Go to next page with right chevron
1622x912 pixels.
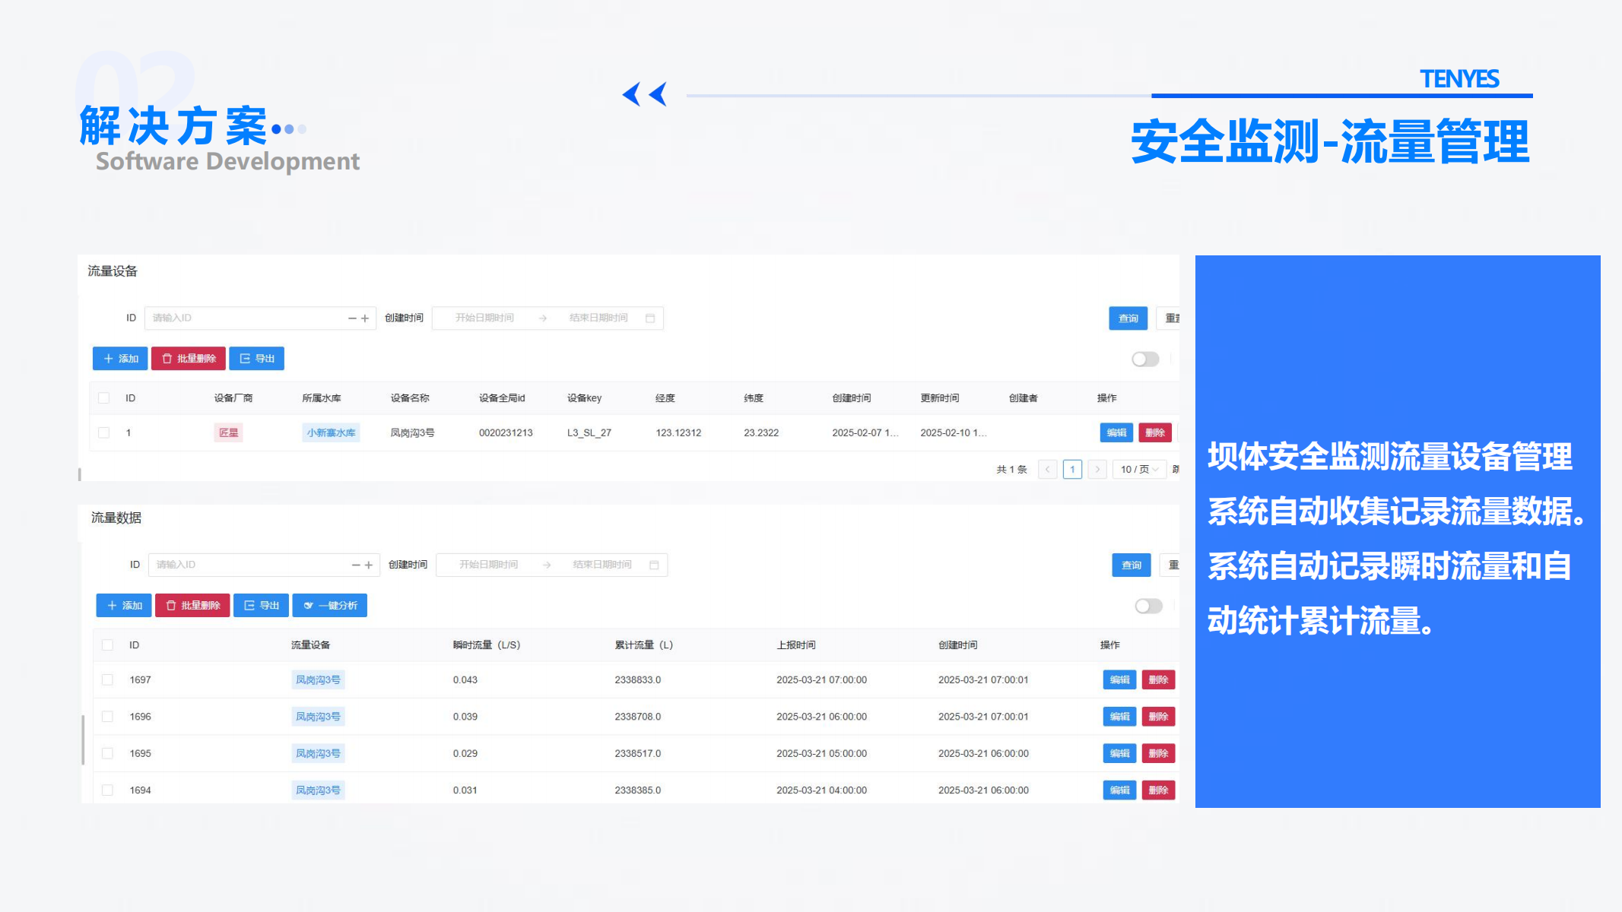(1097, 470)
